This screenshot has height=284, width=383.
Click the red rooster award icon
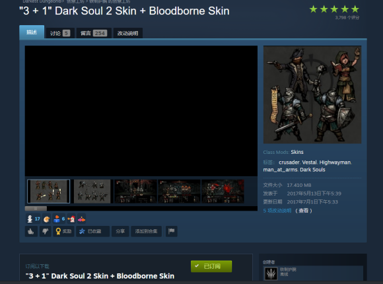(71, 219)
